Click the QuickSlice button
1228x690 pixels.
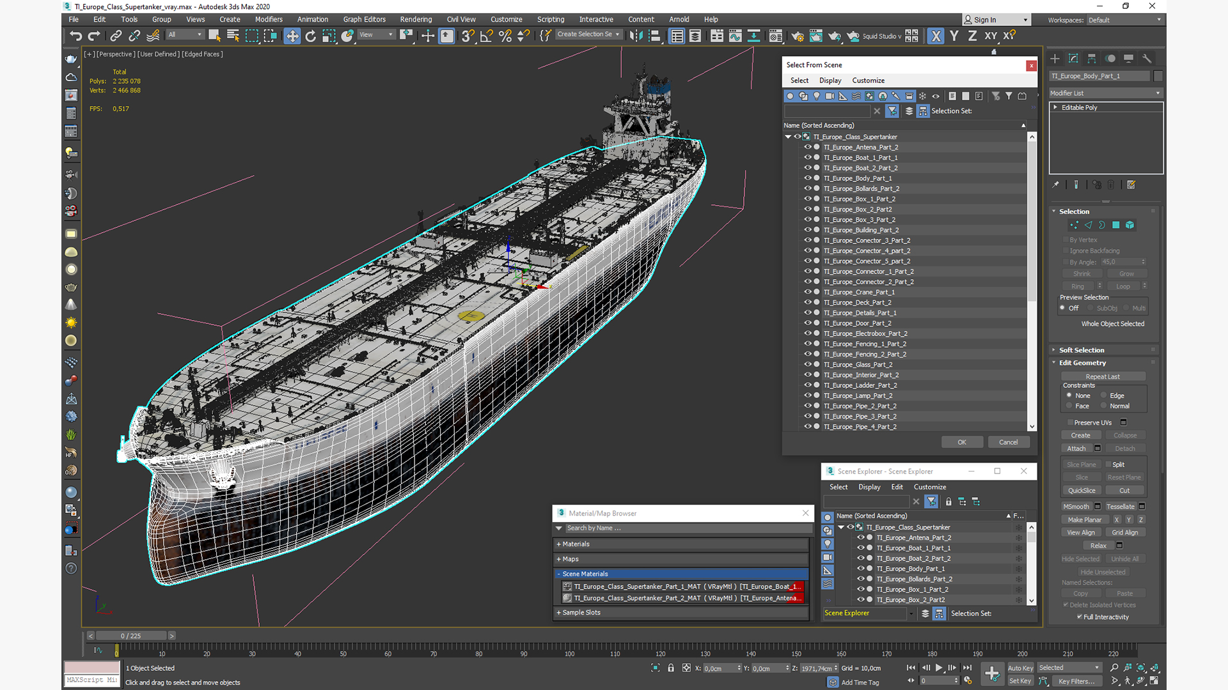click(x=1082, y=491)
